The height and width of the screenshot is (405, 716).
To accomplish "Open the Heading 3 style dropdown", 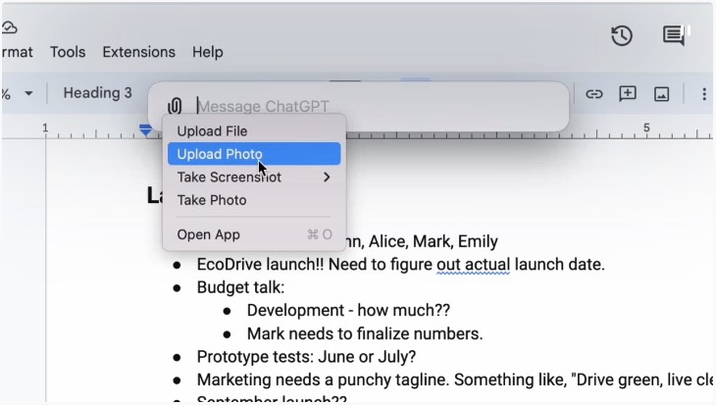I will point(98,93).
